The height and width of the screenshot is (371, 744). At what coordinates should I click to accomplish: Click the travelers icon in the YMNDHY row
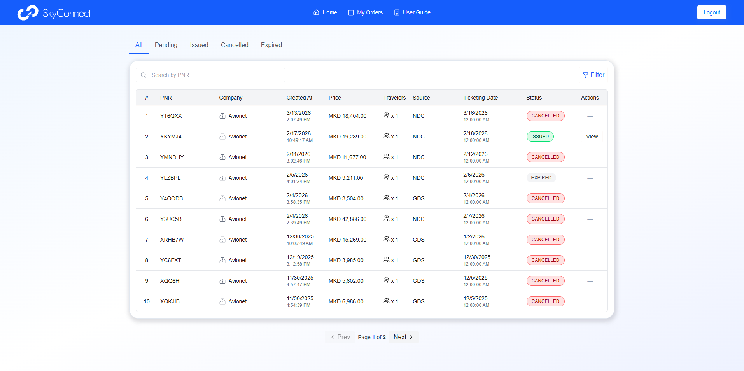click(386, 156)
